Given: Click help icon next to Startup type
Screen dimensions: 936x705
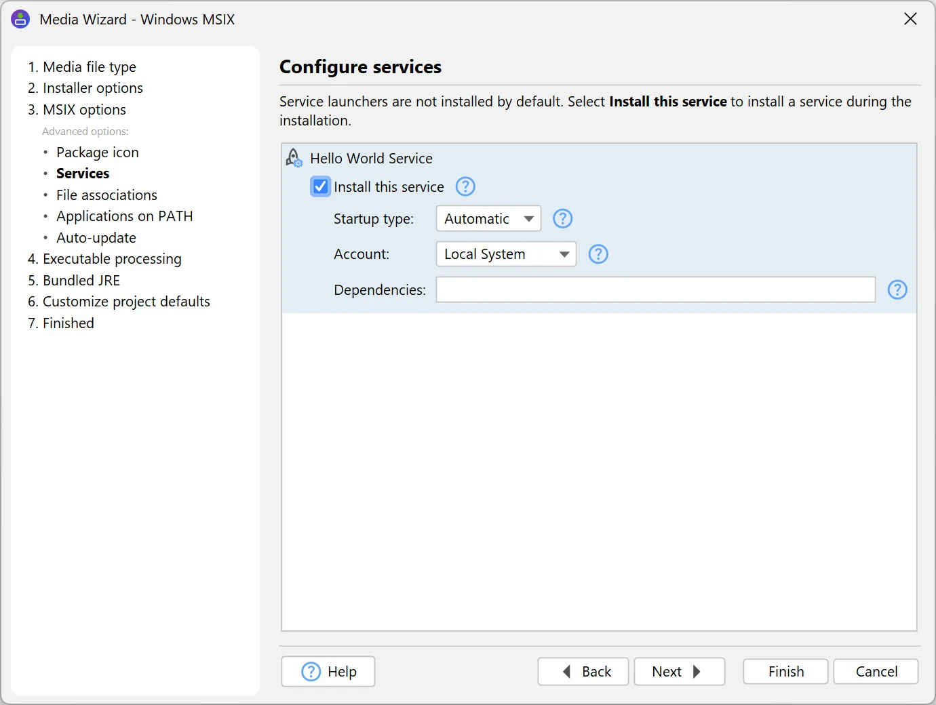Looking at the screenshot, I should (x=563, y=218).
